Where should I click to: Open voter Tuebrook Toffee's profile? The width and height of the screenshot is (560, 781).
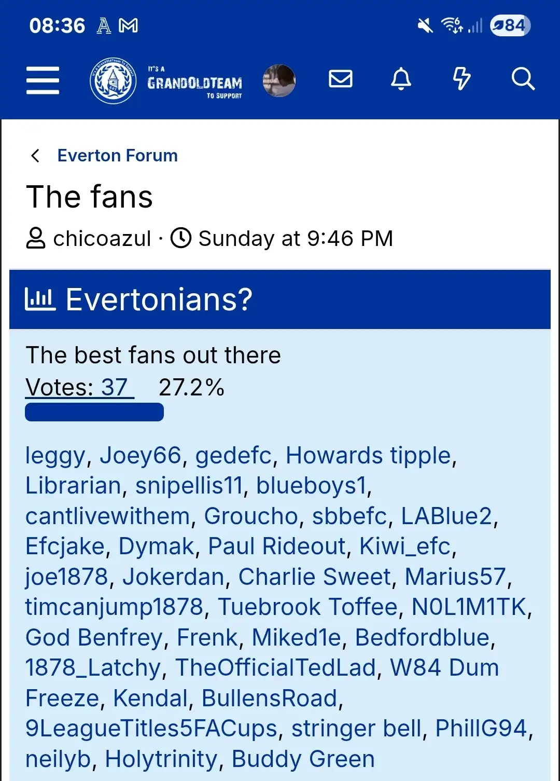[x=307, y=607]
